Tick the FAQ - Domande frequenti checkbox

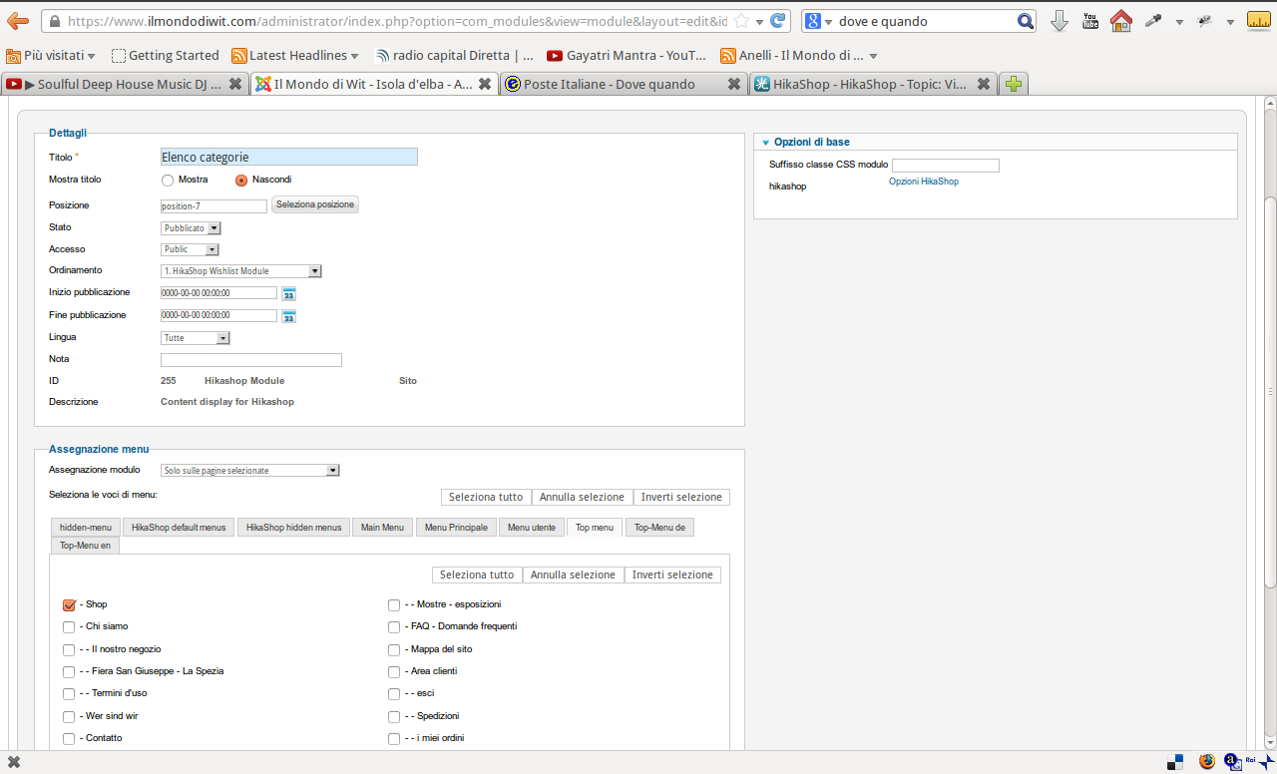coord(394,627)
